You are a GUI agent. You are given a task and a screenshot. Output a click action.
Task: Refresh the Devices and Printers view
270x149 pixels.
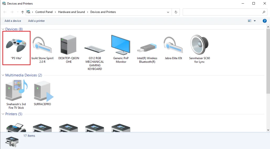click(x=176, y=12)
